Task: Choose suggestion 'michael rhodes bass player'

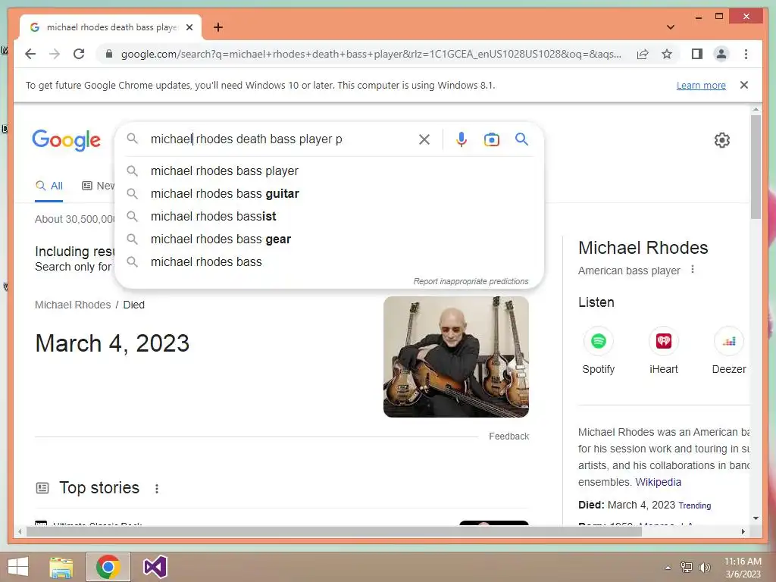Action: 329,171
